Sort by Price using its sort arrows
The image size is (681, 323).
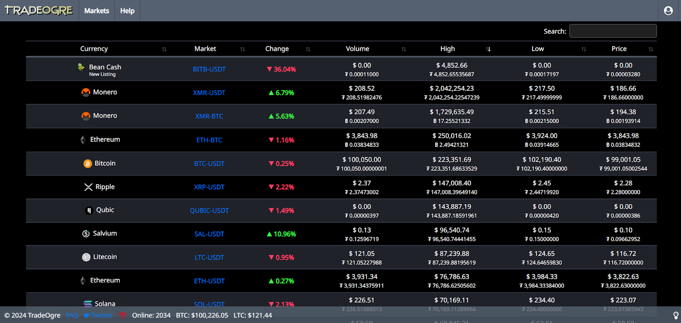click(651, 49)
